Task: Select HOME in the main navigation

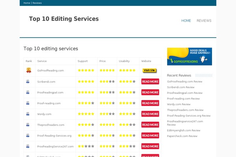Action: point(186,21)
